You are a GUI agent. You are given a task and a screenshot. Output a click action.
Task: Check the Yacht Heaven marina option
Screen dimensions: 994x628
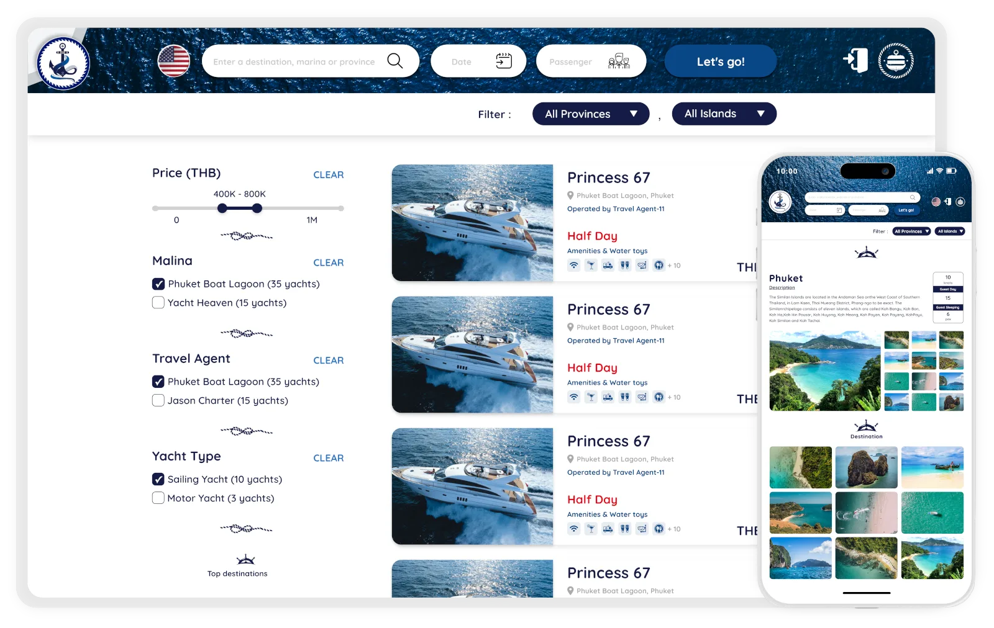(158, 302)
